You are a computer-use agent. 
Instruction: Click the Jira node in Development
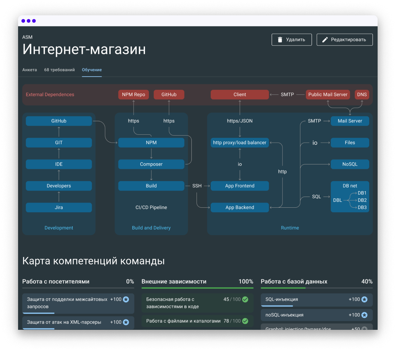59,207
